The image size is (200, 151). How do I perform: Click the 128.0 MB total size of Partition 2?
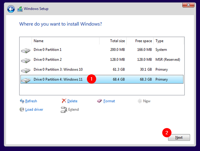click(118, 60)
